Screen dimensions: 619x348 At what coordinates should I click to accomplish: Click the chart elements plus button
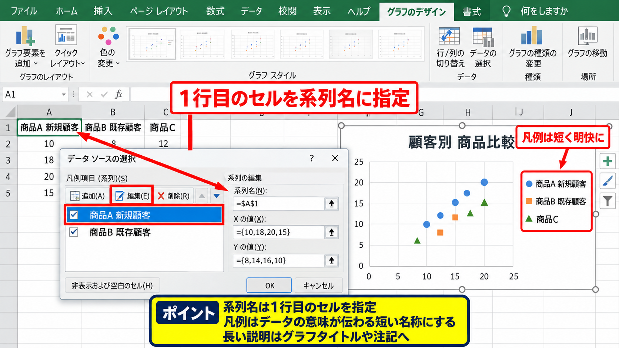point(608,161)
